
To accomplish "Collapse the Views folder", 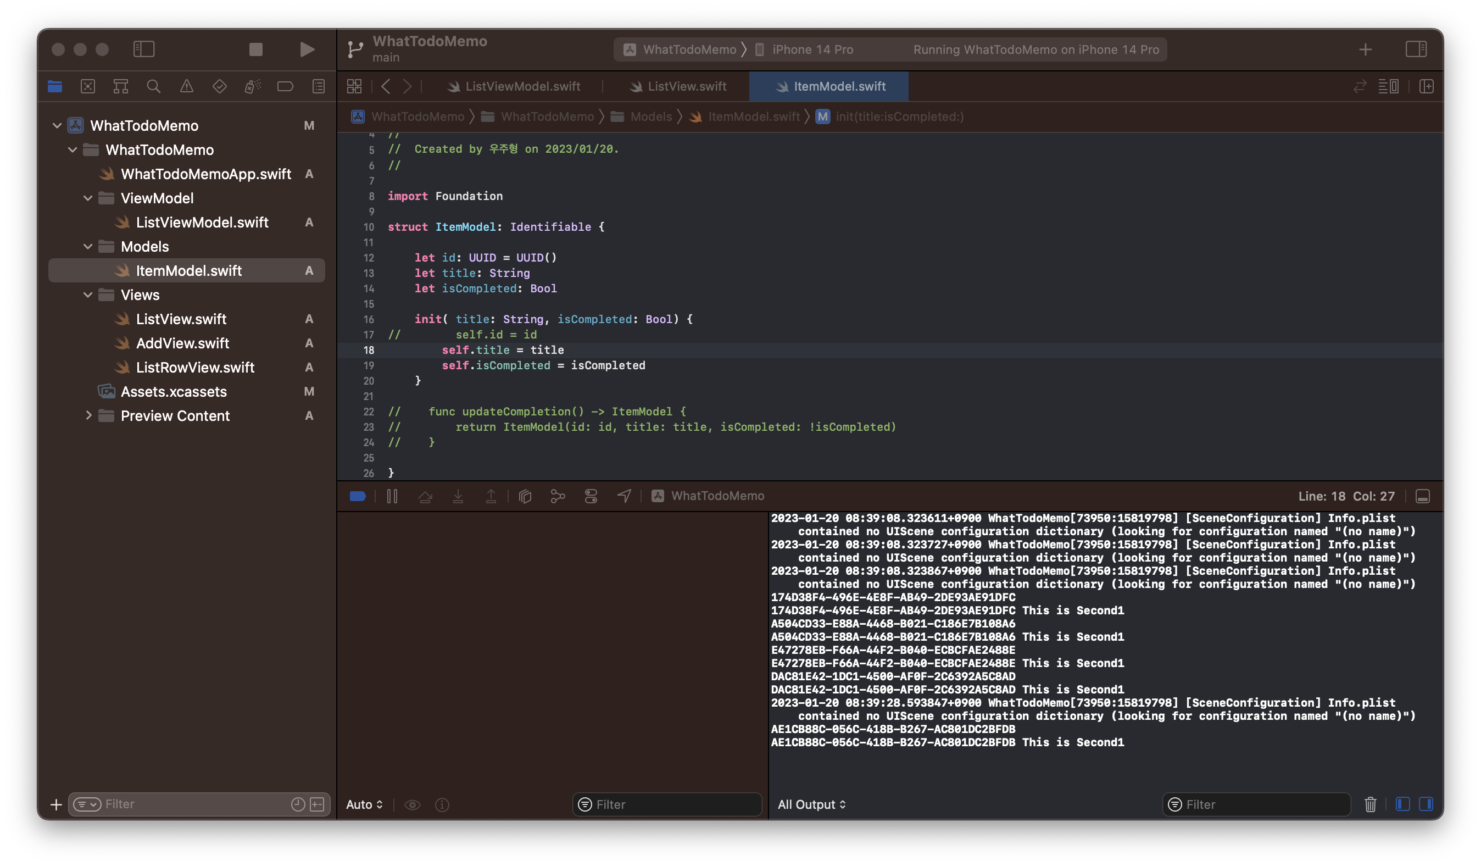I will click(87, 295).
